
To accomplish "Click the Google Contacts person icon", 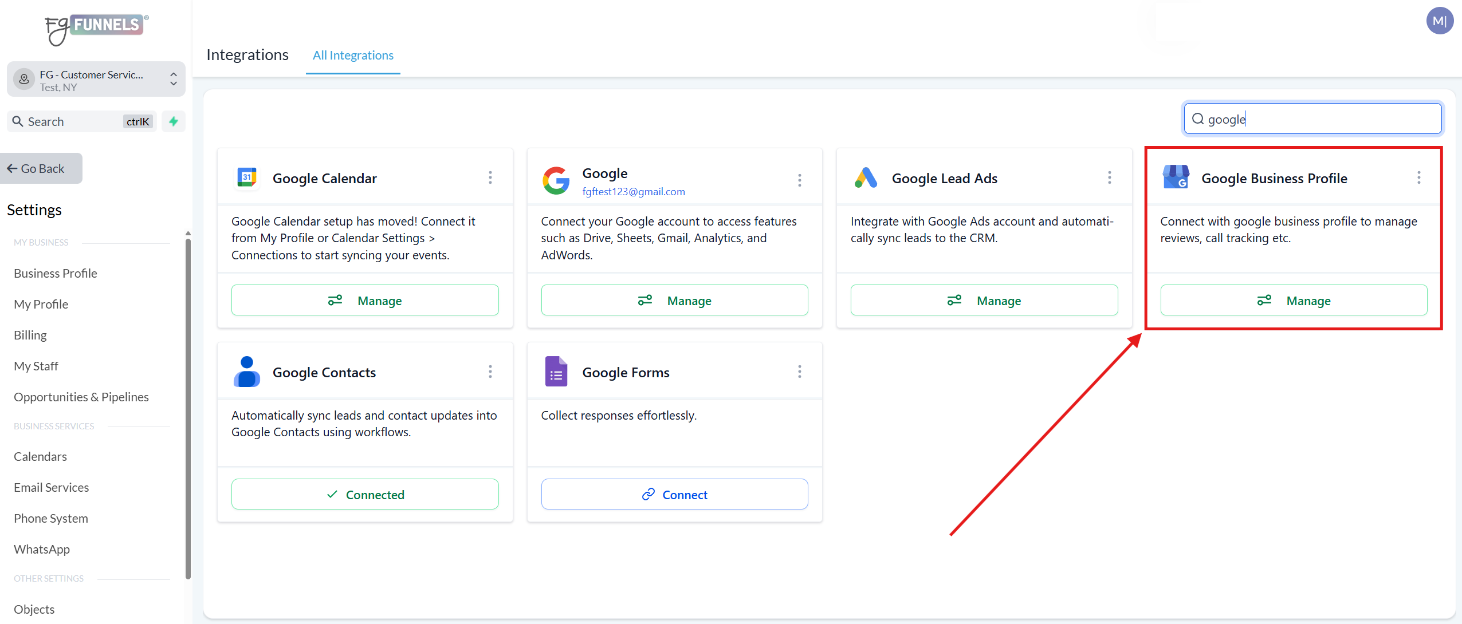I will point(247,372).
